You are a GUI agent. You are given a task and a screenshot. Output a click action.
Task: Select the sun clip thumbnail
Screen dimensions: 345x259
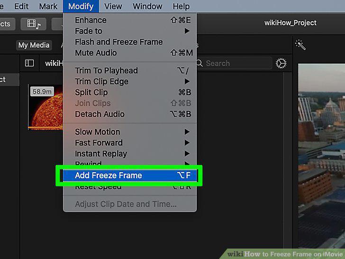click(x=46, y=107)
